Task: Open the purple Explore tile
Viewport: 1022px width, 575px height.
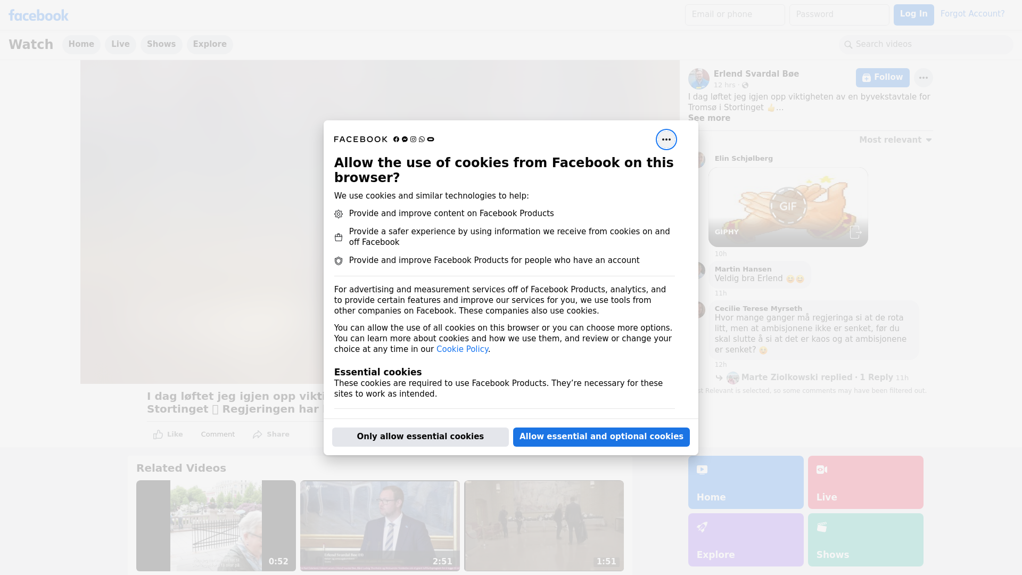Action: [745, 540]
